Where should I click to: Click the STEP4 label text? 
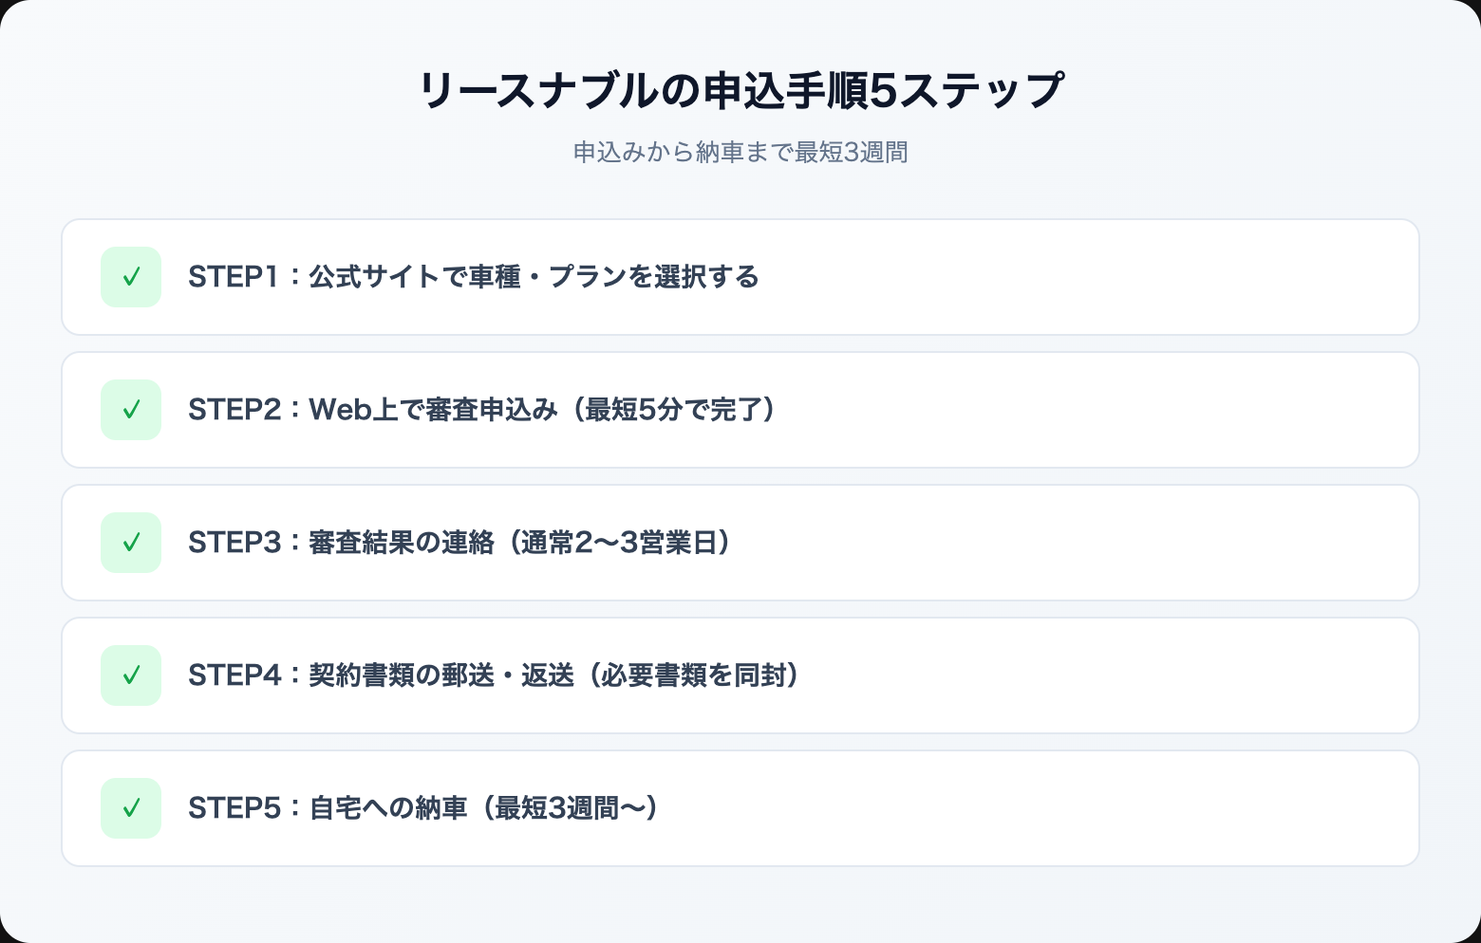tap(234, 675)
